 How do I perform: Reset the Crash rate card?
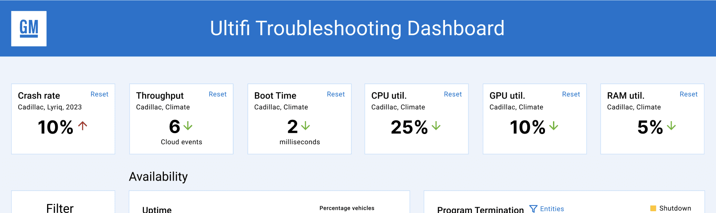(99, 94)
